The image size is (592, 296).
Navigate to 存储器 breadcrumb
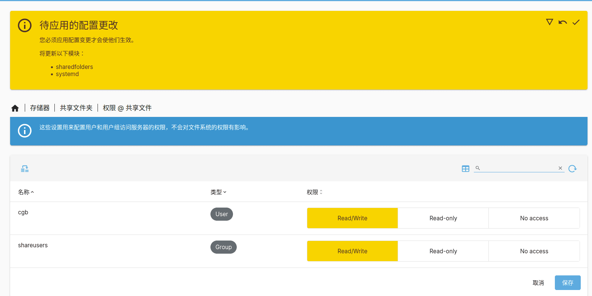pyautogui.click(x=40, y=108)
